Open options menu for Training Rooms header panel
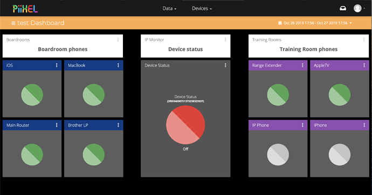372x195 pixels. 364,39
